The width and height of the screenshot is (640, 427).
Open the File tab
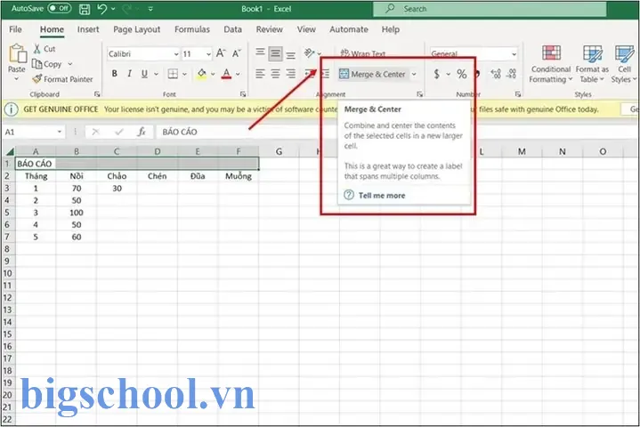coord(15,29)
